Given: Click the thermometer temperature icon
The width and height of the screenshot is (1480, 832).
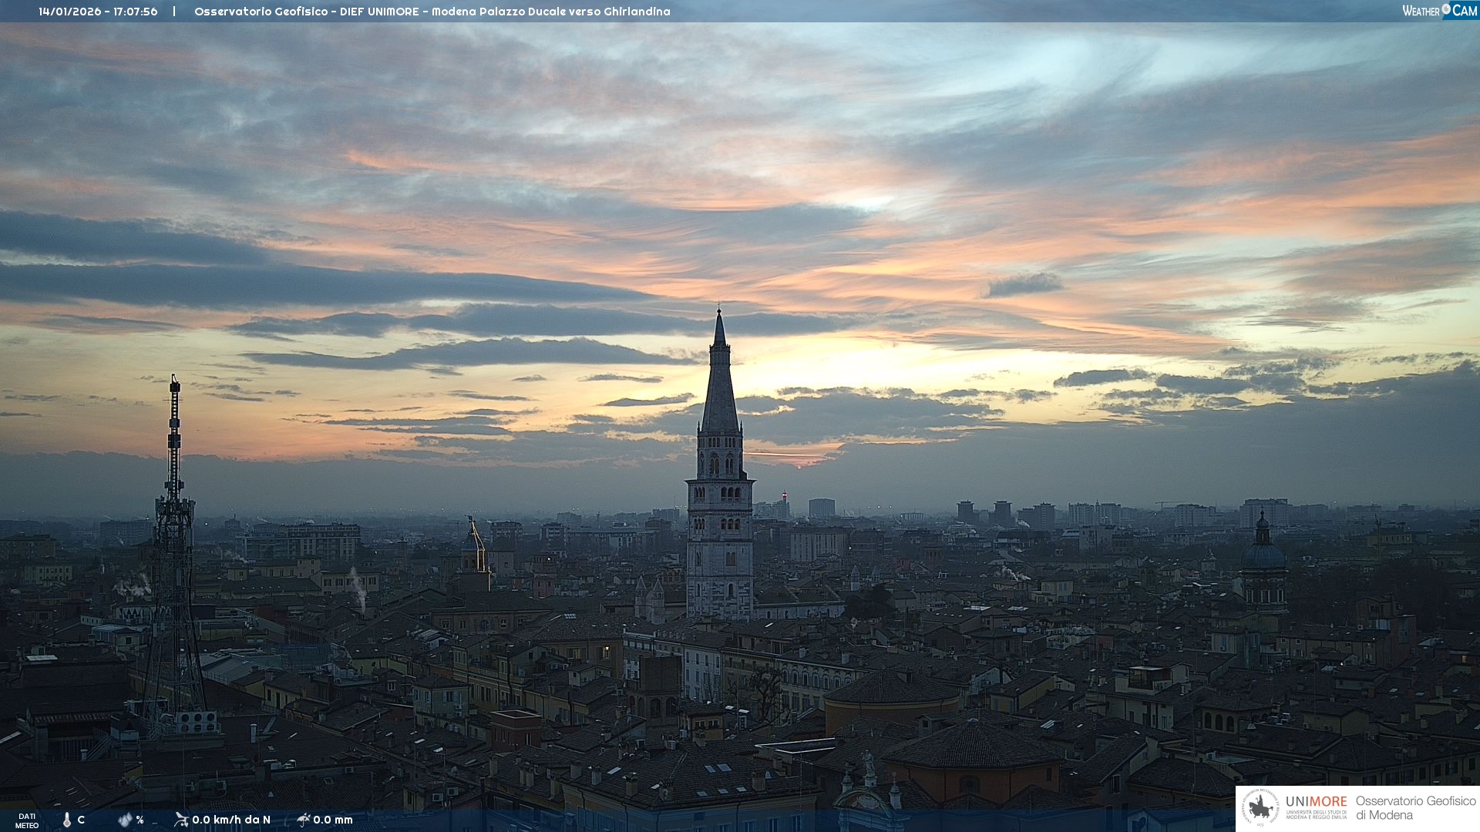Looking at the screenshot, I should 67,820.
